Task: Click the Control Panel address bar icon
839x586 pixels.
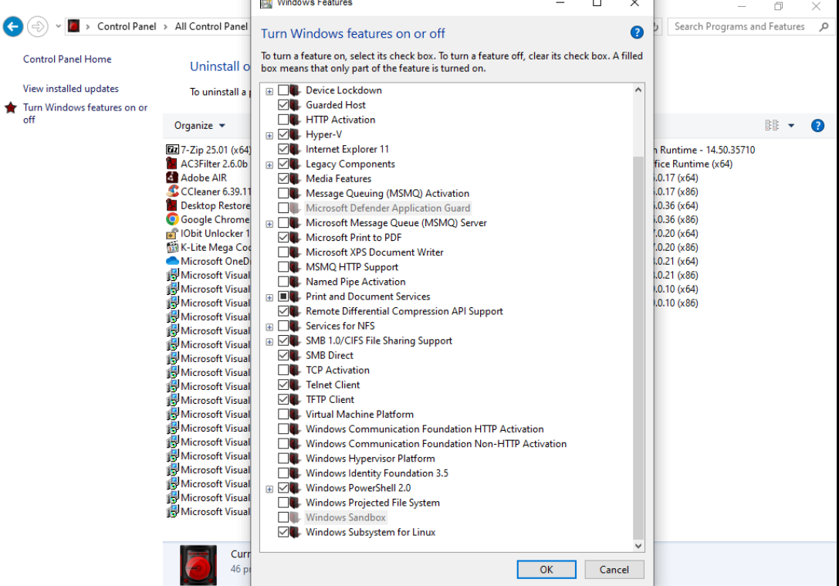Action: click(74, 26)
